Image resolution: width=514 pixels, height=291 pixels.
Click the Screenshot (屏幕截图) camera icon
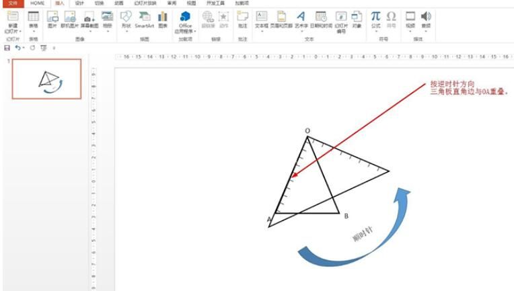89,17
